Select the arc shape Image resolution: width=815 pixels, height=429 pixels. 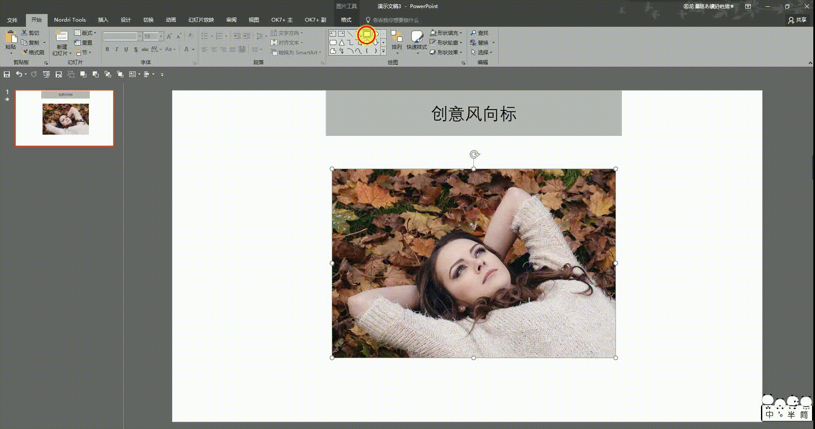point(350,51)
